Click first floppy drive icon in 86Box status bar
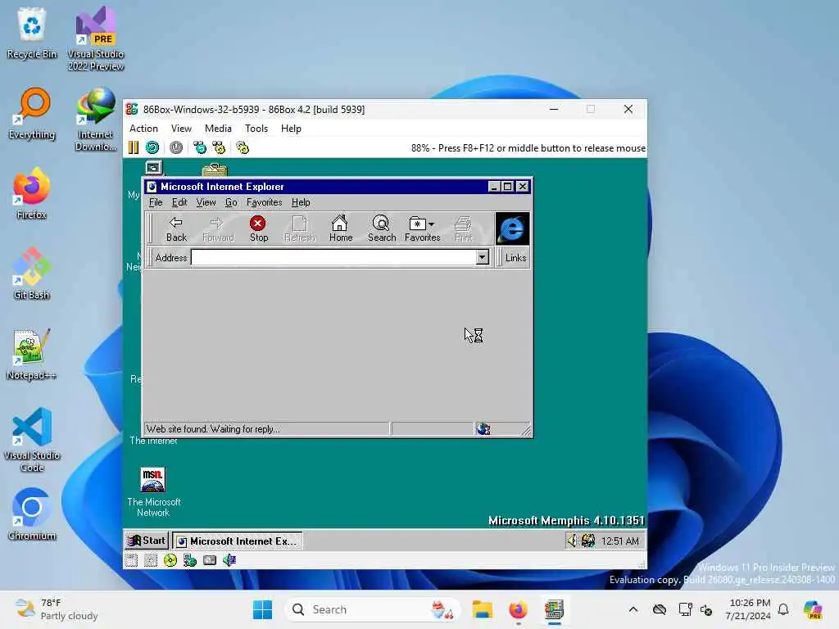The width and height of the screenshot is (839, 629). pos(132,560)
